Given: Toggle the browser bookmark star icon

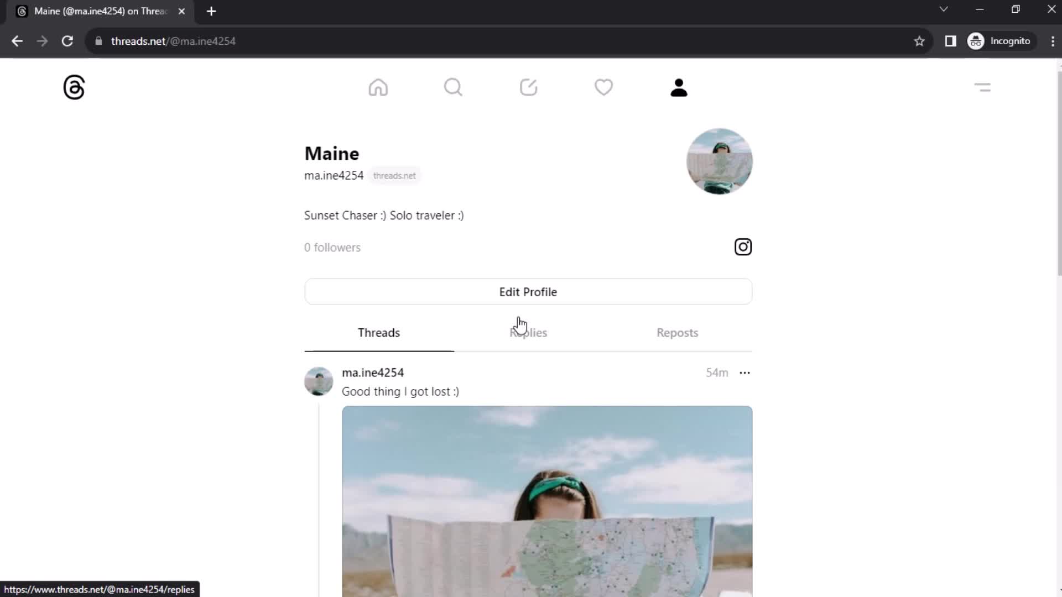Looking at the screenshot, I should point(919,41).
